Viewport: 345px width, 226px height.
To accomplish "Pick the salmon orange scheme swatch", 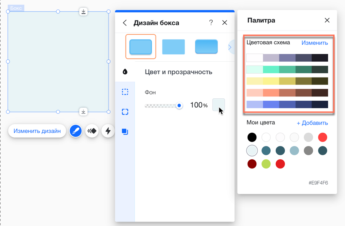I will click(x=271, y=93).
